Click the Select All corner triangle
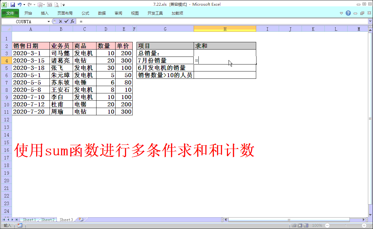The width and height of the screenshot is (373, 229). tap(7, 29)
